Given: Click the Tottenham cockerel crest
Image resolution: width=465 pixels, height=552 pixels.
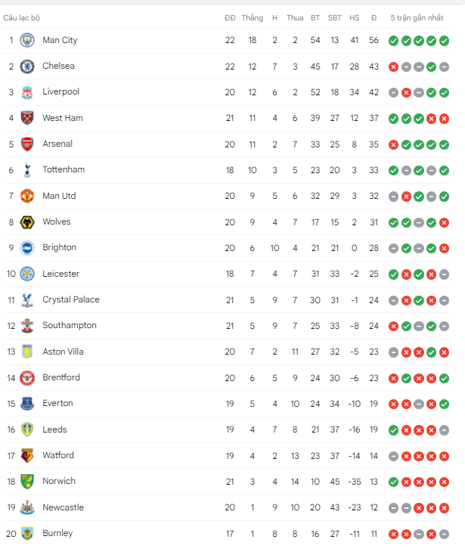Looking at the screenshot, I should [x=27, y=170].
